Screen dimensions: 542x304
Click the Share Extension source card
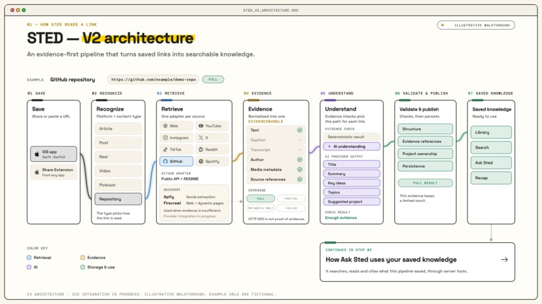(x=54, y=172)
